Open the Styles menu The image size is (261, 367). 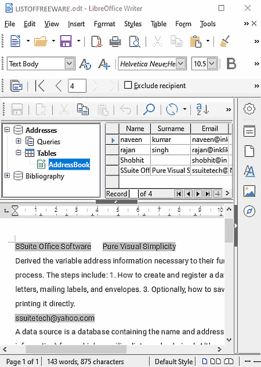pyautogui.click(x=133, y=24)
